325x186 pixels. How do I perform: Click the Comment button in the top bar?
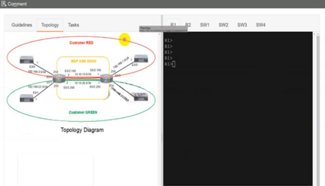[14, 4]
